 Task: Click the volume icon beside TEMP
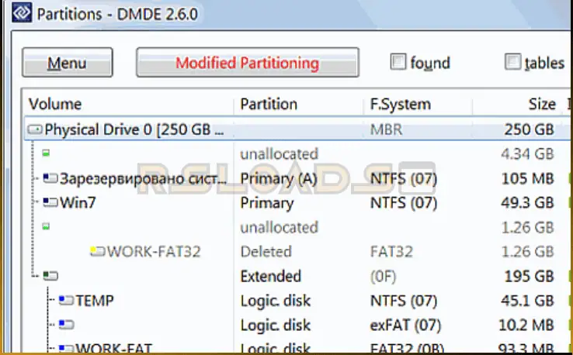(66, 300)
